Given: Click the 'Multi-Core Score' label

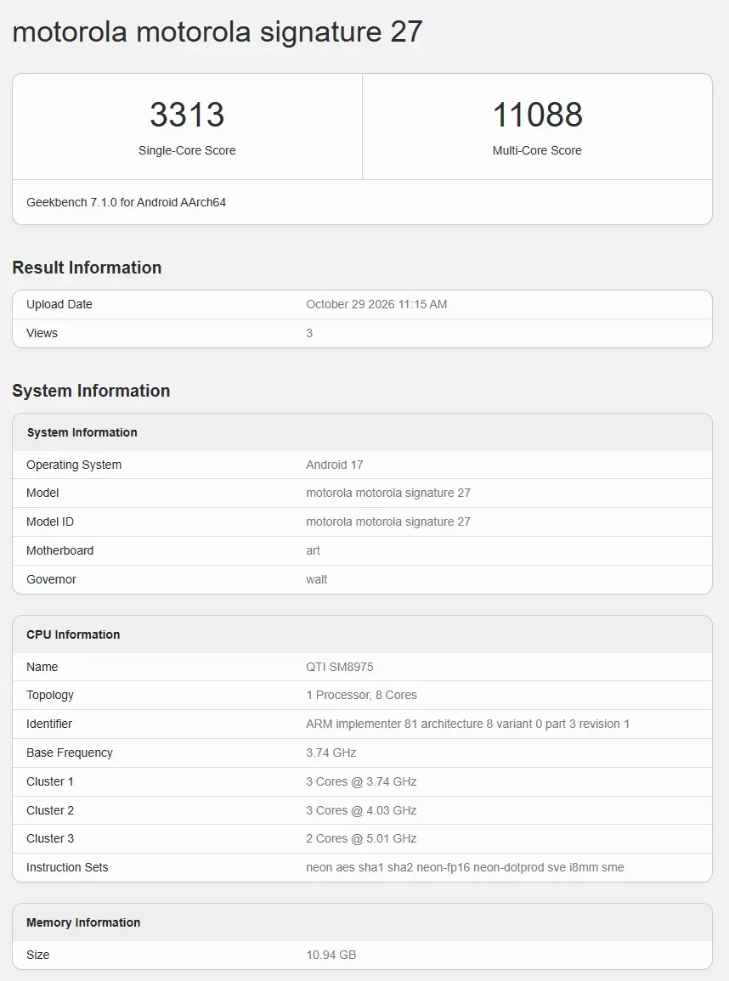Looking at the screenshot, I should coord(537,150).
